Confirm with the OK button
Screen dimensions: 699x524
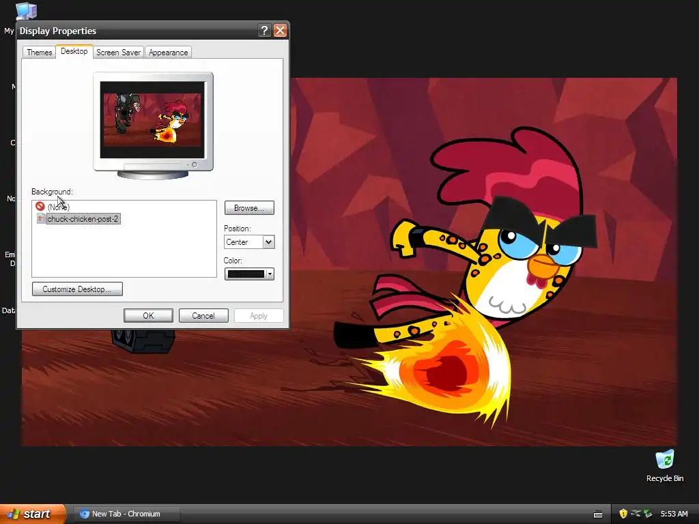pos(148,315)
